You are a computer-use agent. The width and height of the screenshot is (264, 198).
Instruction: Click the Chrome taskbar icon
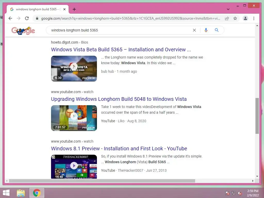37,193
